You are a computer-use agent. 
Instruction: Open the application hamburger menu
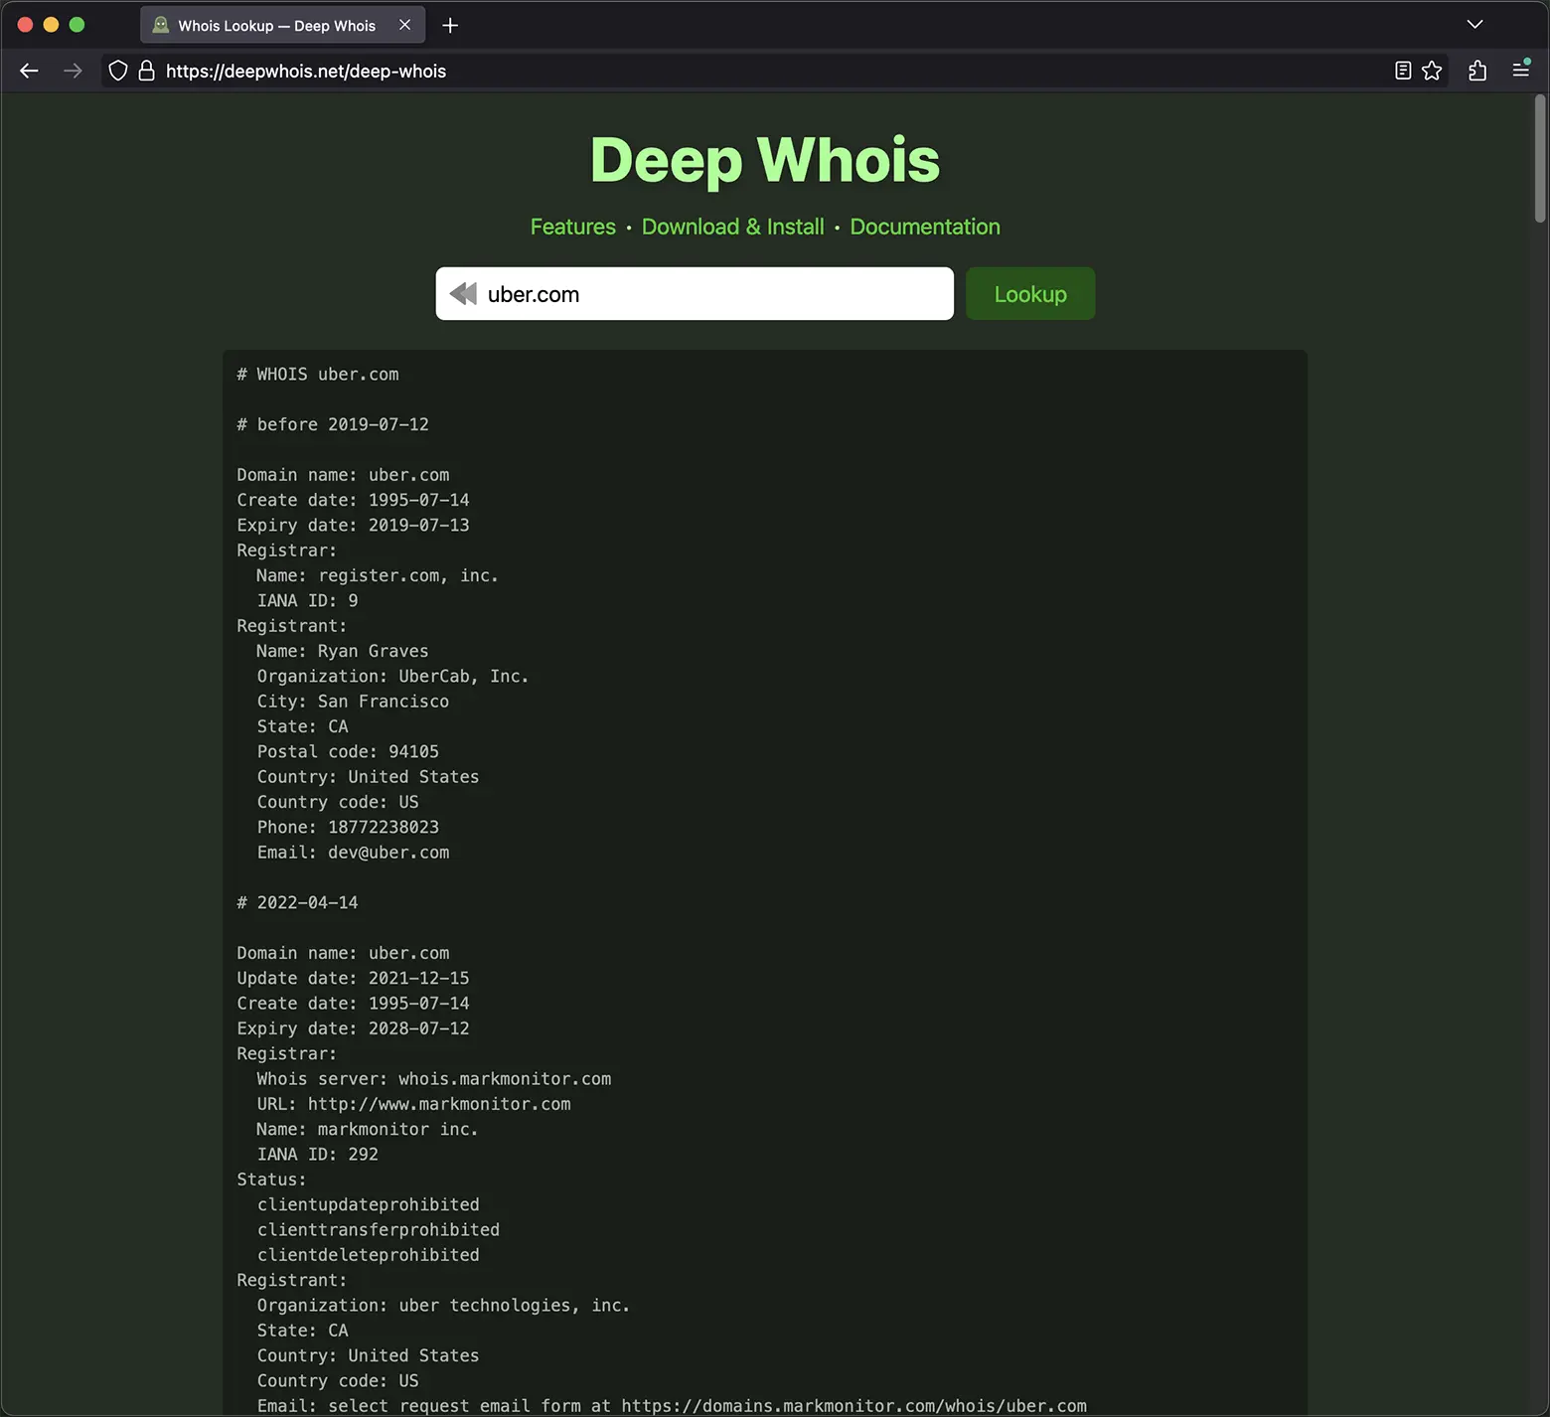(1520, 71)
